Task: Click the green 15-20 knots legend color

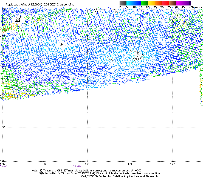Action: [x=144, y=3]
